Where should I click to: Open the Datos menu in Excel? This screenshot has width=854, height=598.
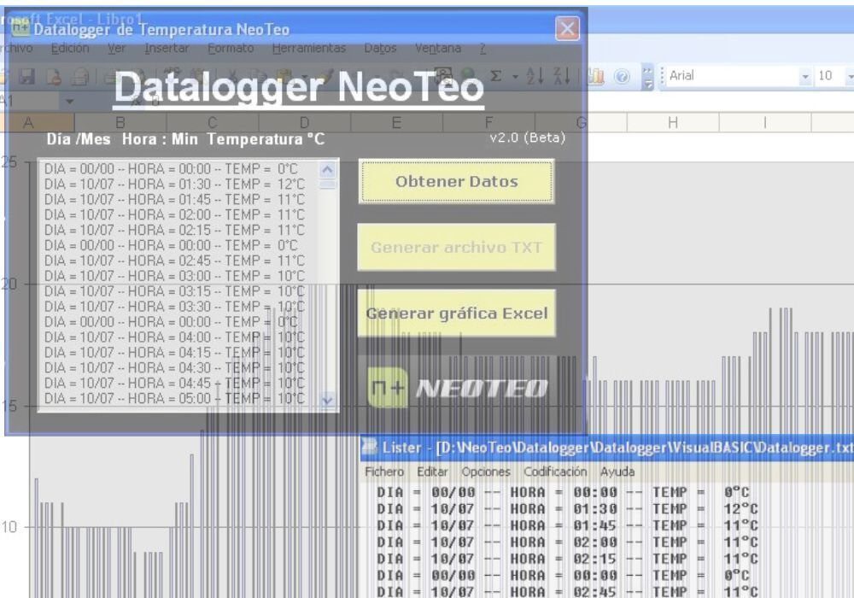(380, 49)
